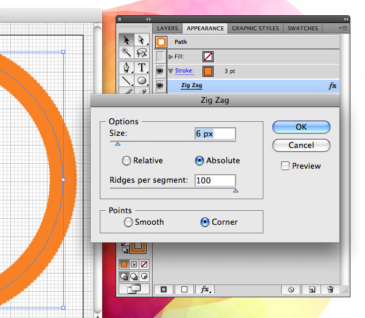Set None mode in toolbox
Viewport: 365px width, 318px height.
click(144, 264)
